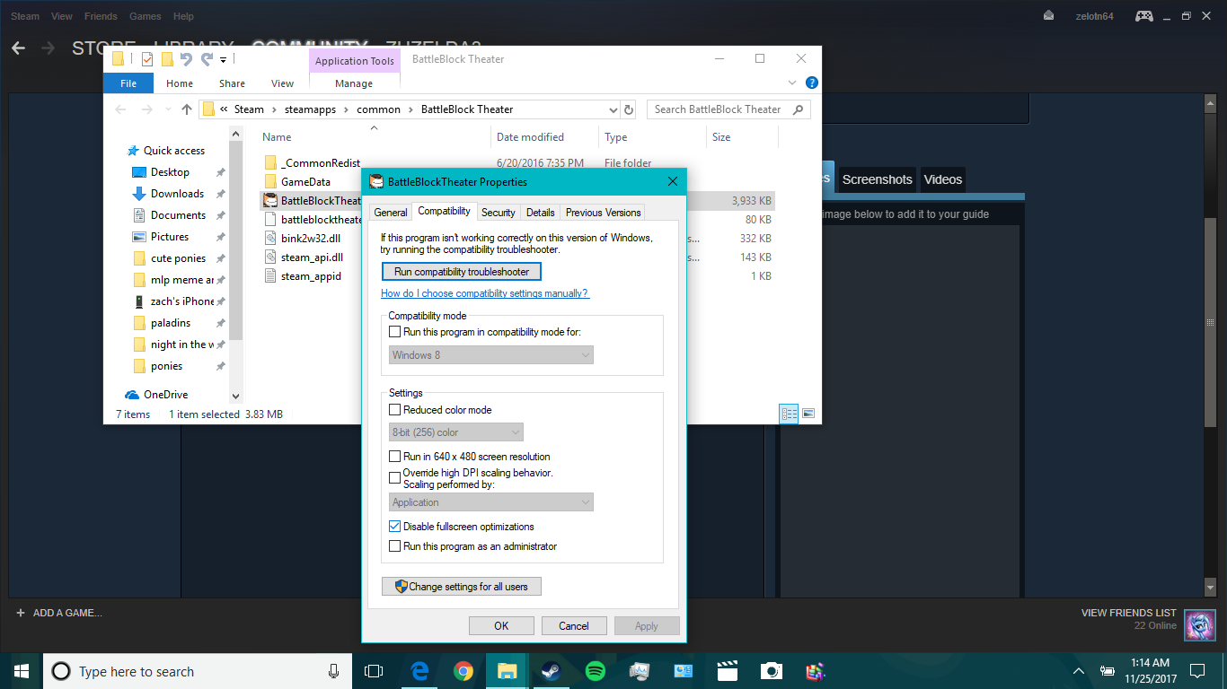The width and height of the screenshot is (1227, 689).
Task: Cancel the BattleBlockTheater Properties dialog
Action: tap(574, 626)
